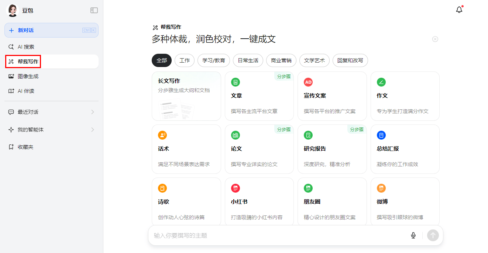Click the microphone voice input icon

pos(413,235)
